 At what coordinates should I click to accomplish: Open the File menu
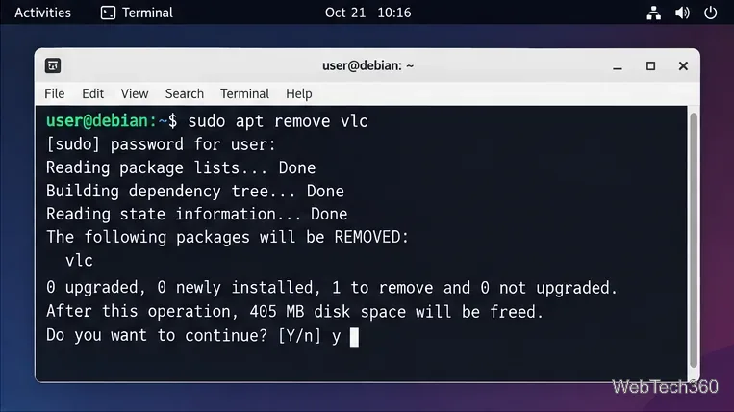tap(54, 93)
